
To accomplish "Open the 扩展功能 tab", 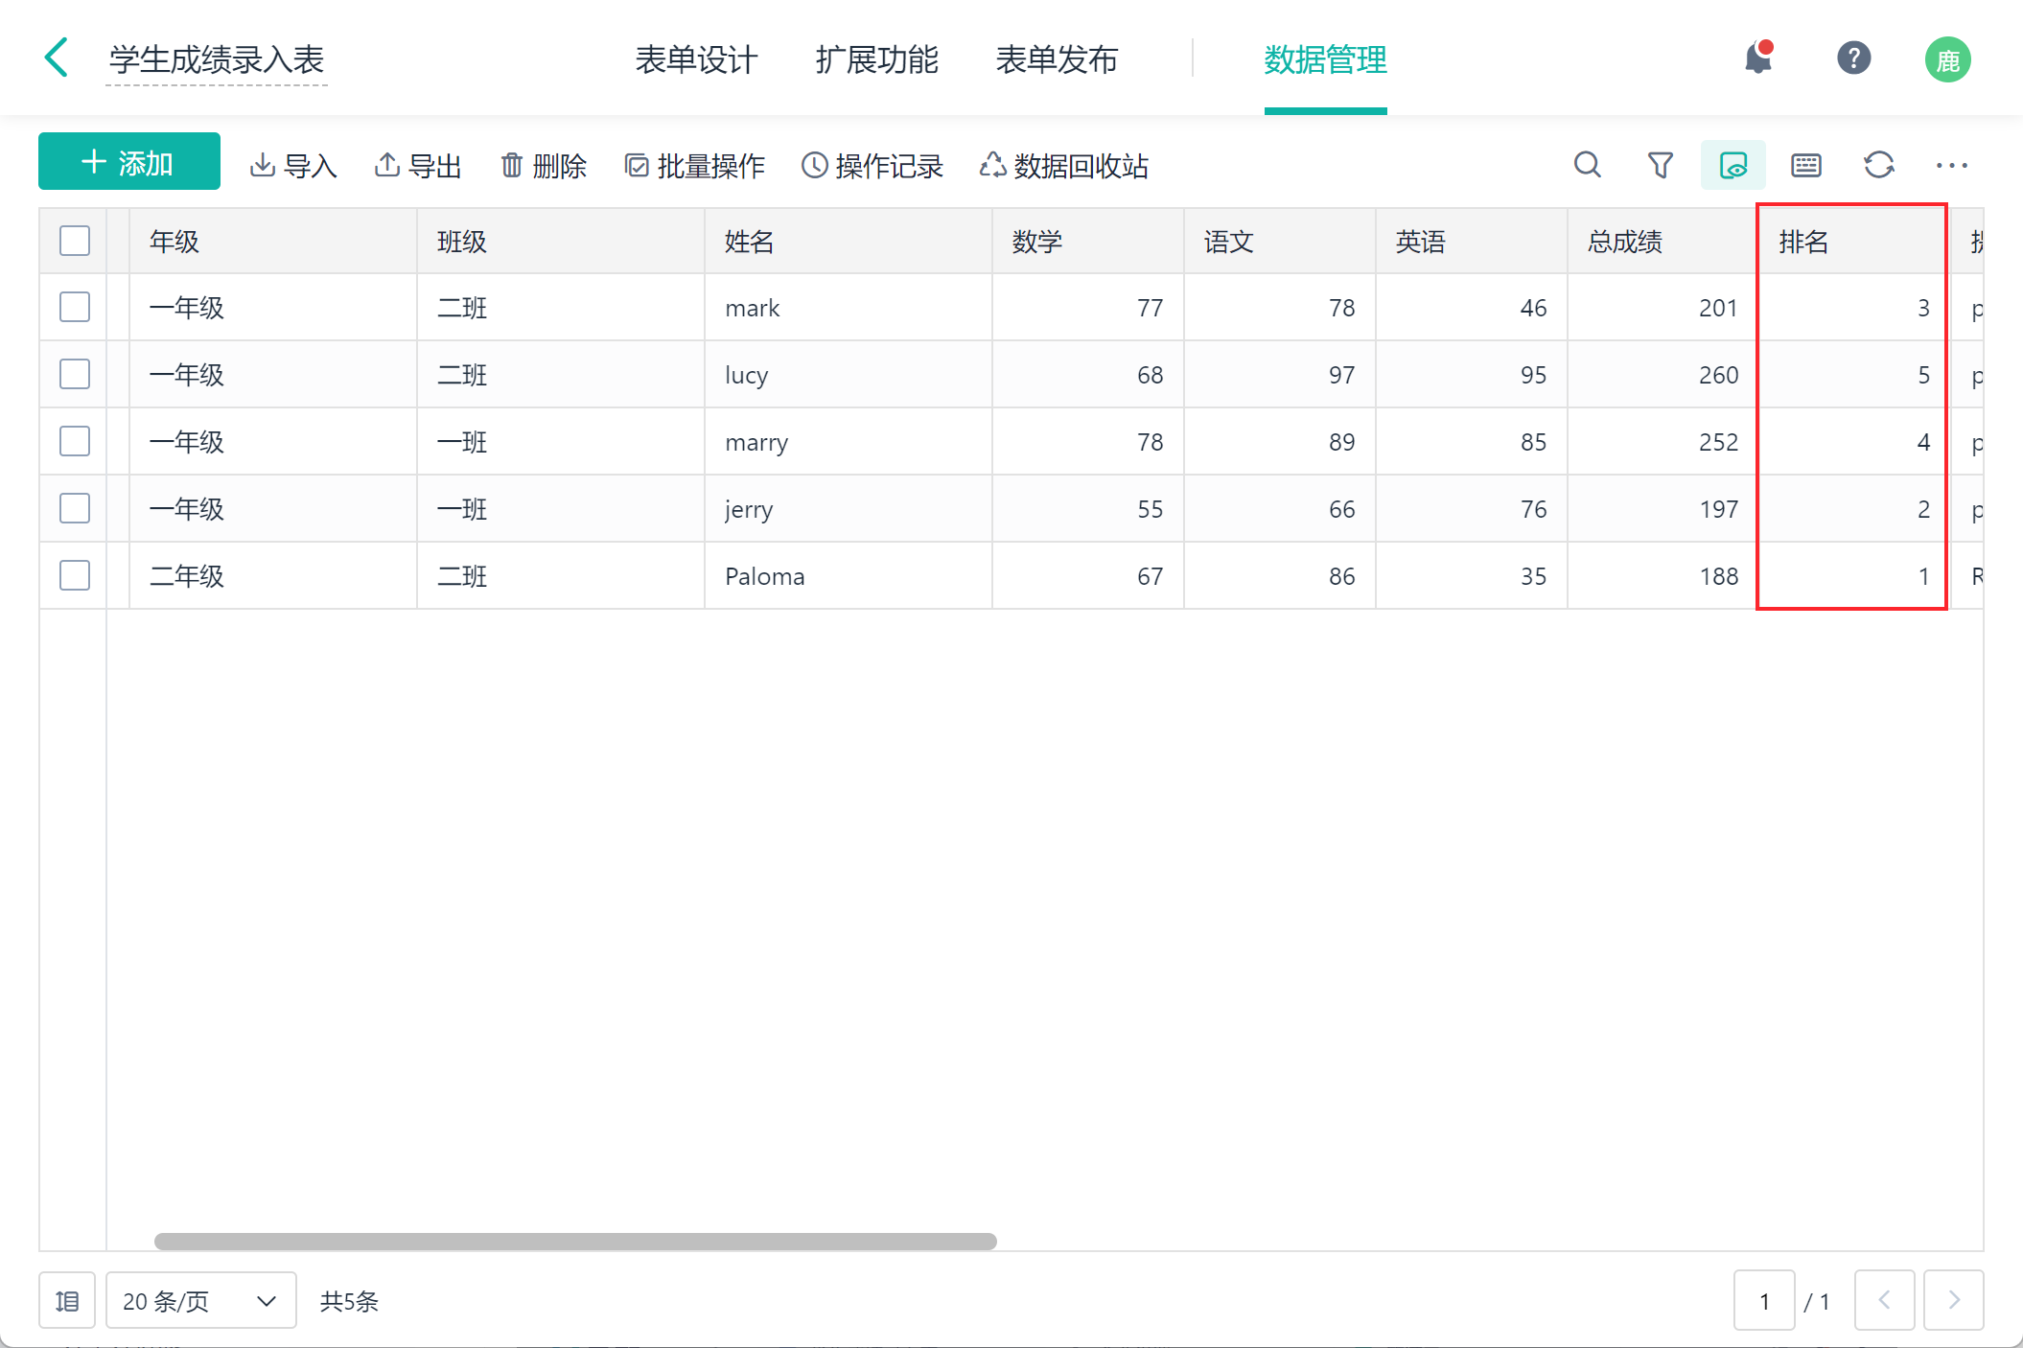I will coord(876,59).
